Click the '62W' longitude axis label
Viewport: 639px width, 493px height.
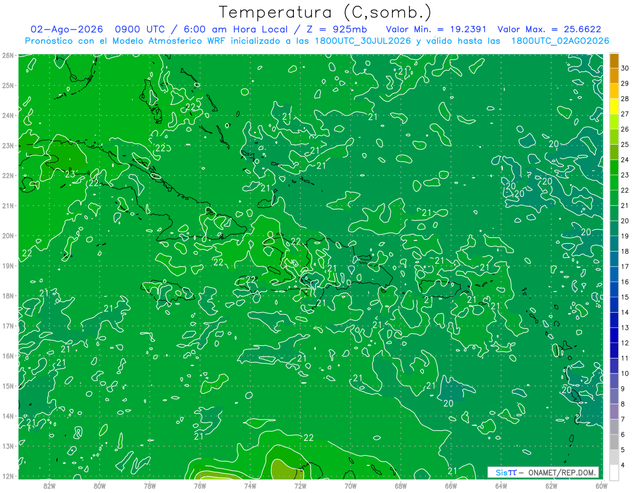point(551,486)
